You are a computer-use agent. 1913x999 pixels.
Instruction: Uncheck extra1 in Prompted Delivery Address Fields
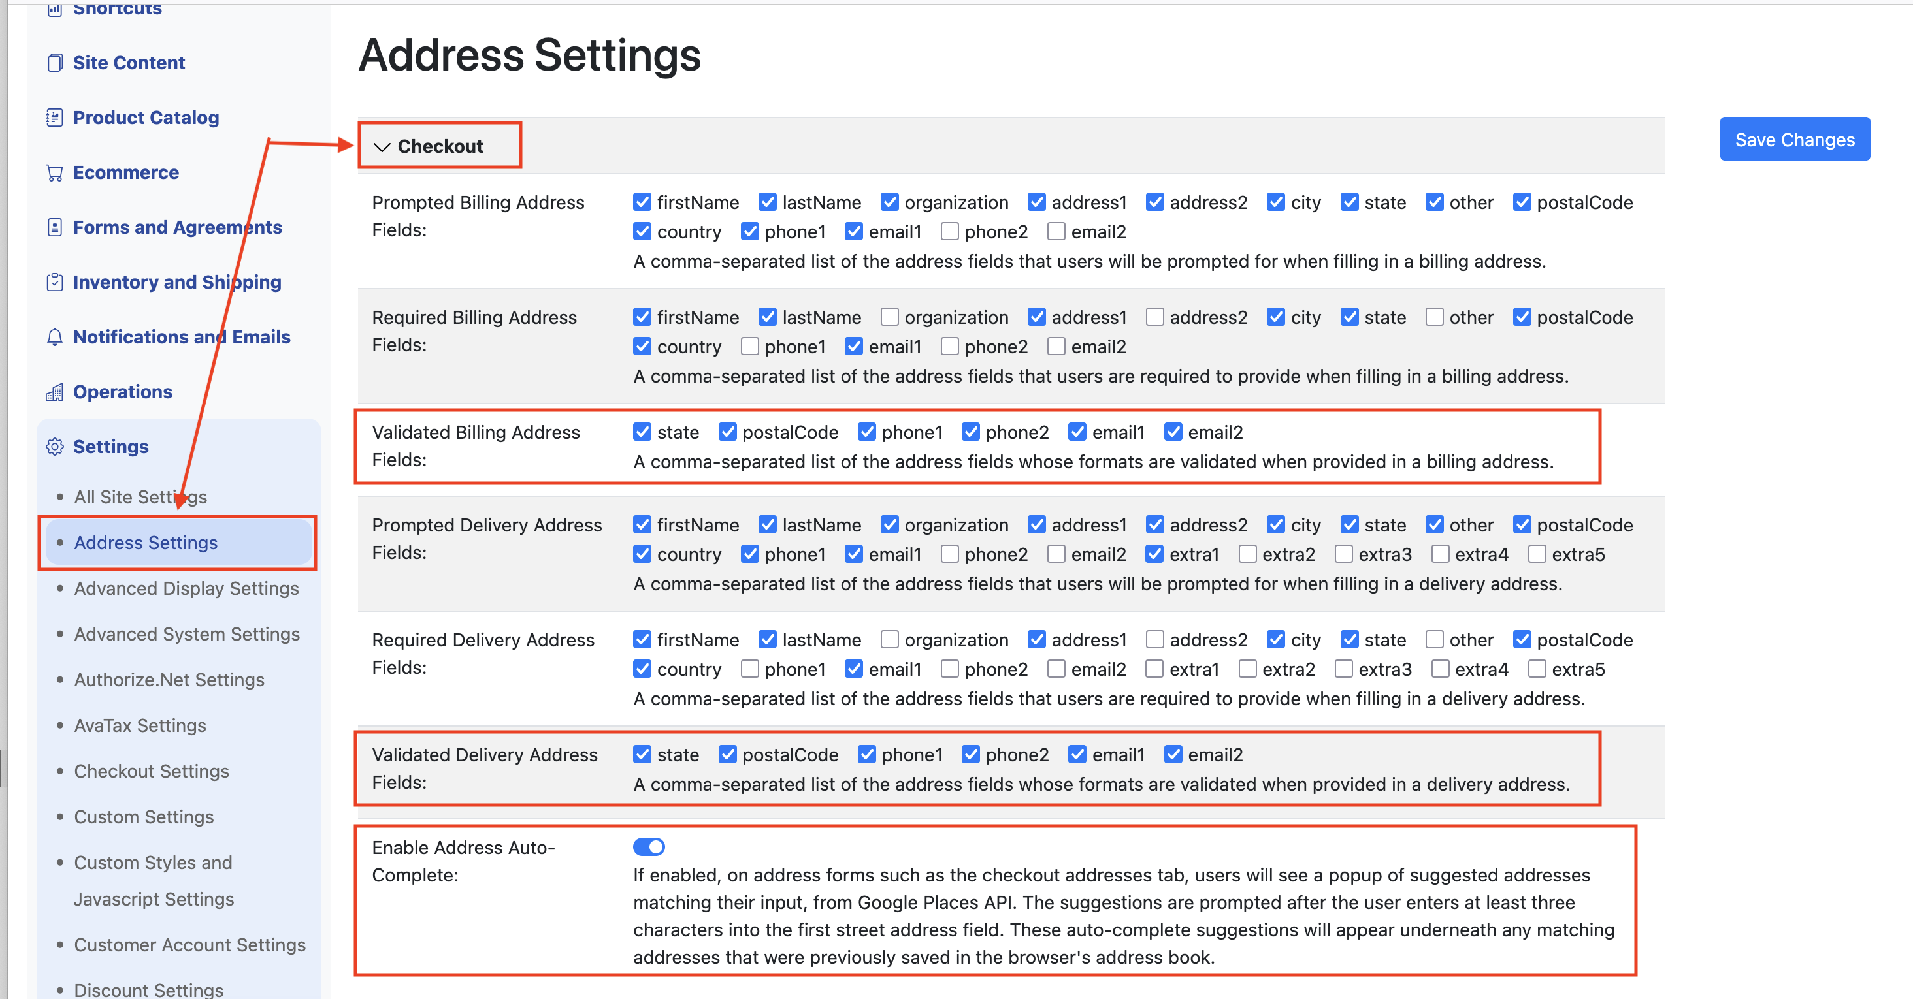click(x=1154, y=554)
